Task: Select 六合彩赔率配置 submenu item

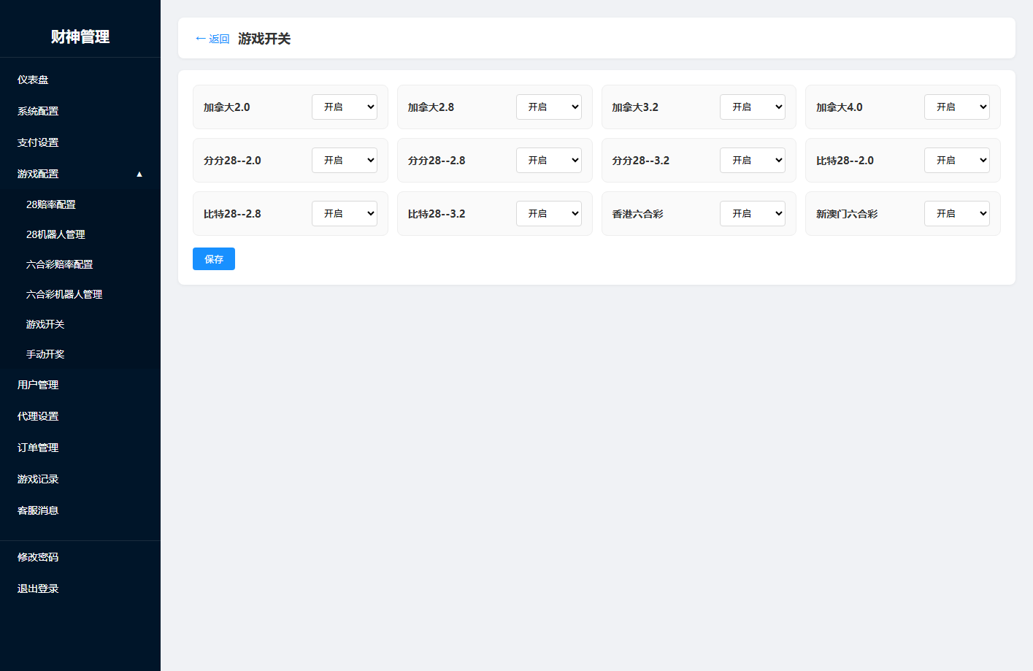Action: tap(80, 264)
